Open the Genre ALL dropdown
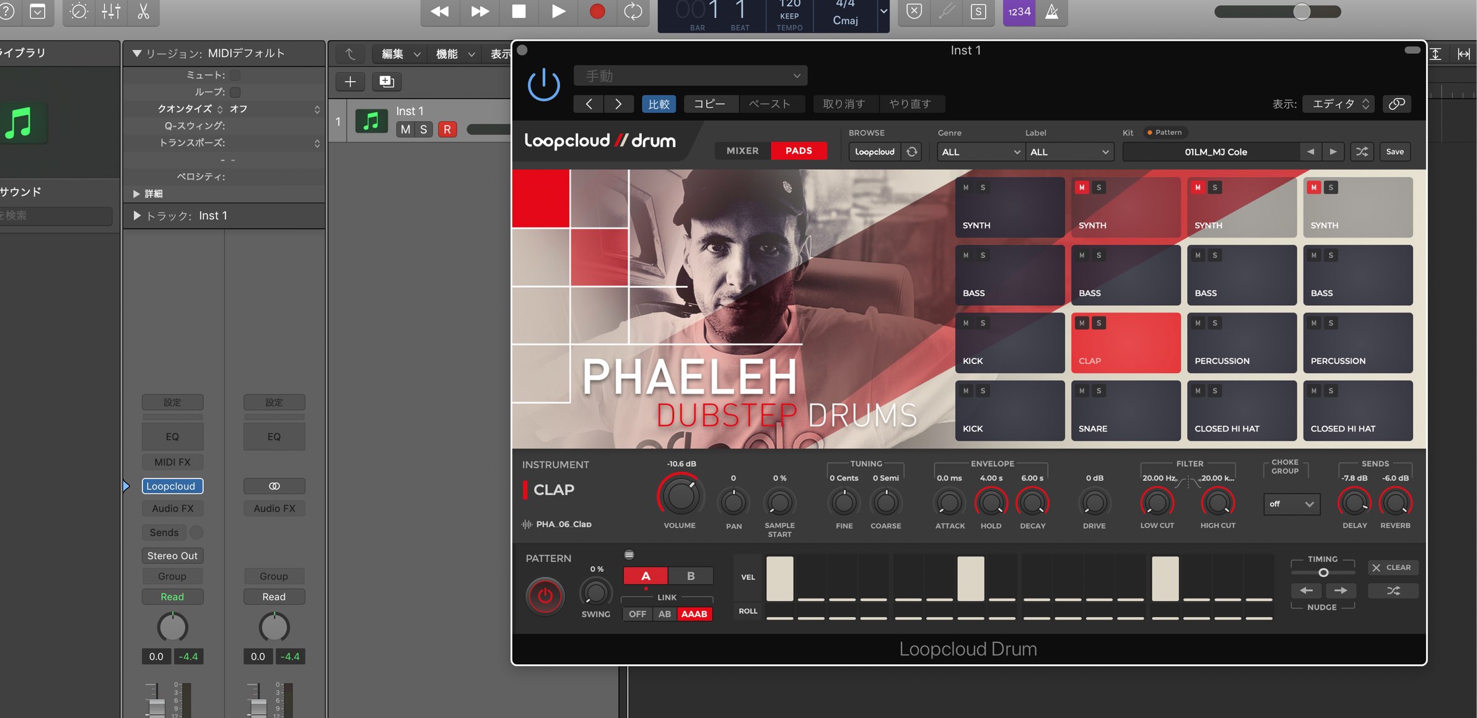 (980, 152)
